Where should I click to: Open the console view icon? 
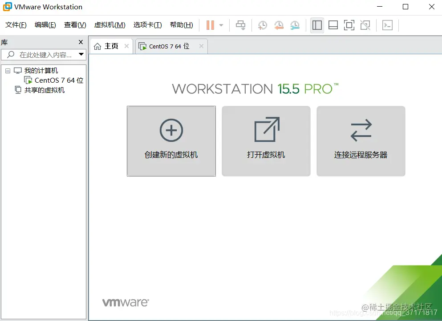(387, 25)
